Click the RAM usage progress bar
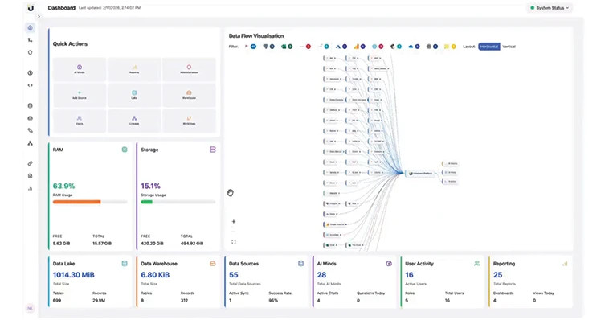The image size is (609, 320). click(x=90, y=202)
